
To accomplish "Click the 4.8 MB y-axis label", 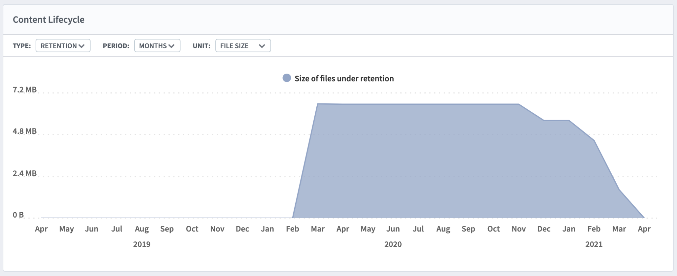I will click(25, 131).
